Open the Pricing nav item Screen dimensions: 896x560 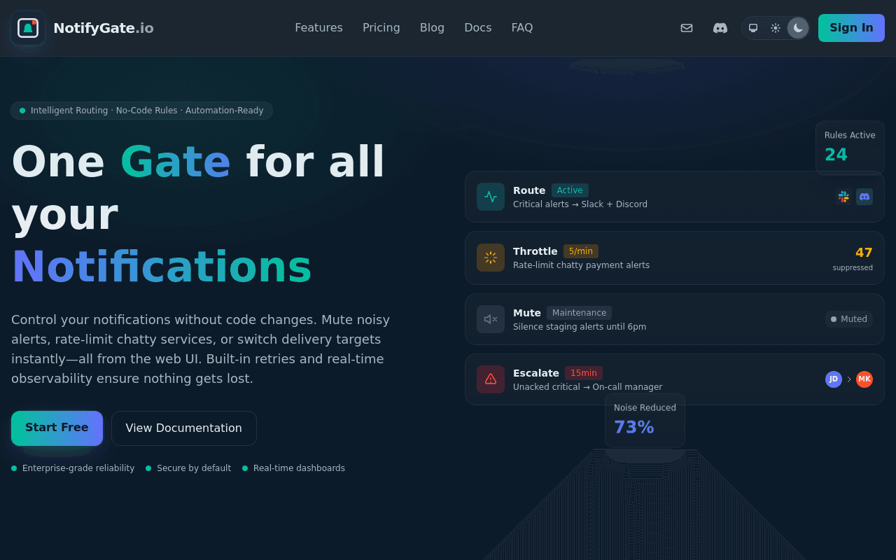click(381, 28)
